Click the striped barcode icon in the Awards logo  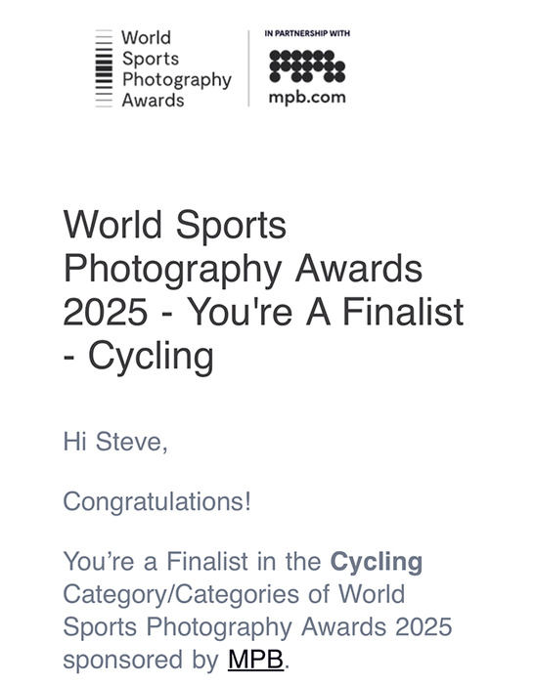coord(104,68)
